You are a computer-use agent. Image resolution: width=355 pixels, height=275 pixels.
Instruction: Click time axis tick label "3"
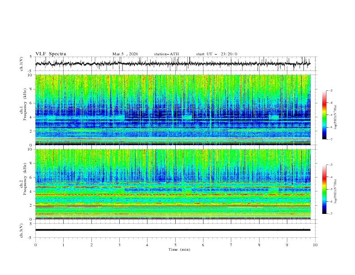[x=119, y=245]
